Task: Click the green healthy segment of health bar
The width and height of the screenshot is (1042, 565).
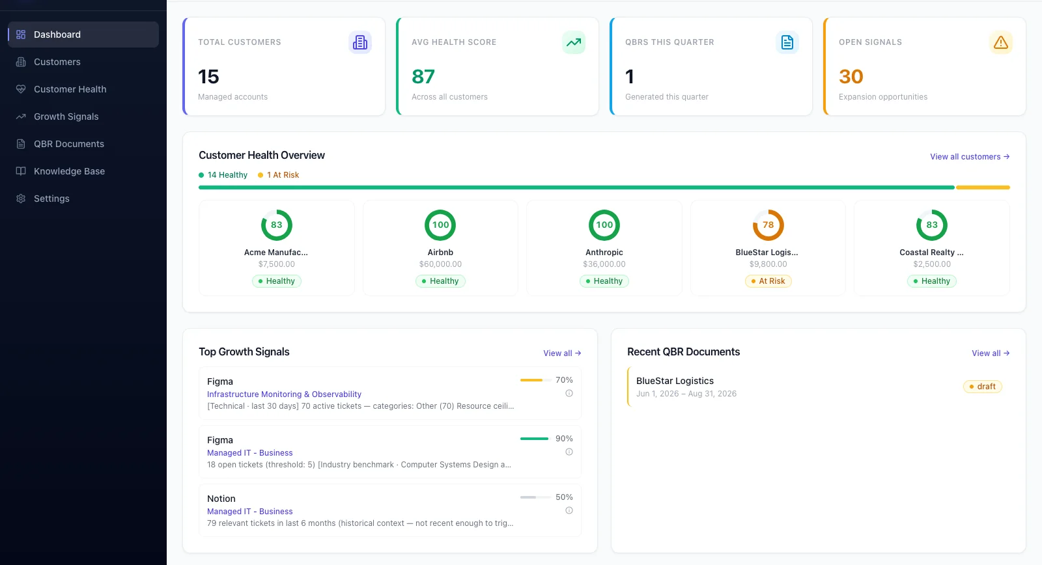Action: 576,187
